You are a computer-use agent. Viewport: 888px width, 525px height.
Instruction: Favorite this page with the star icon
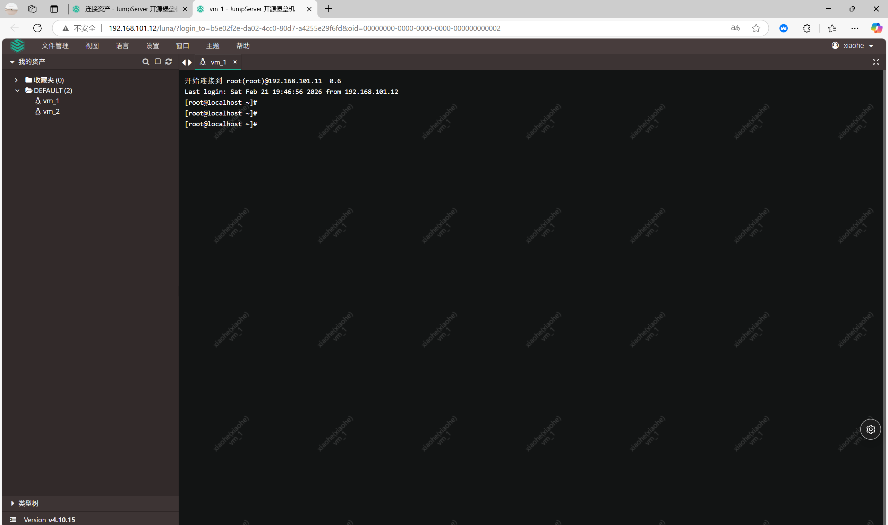coord(756,28)
